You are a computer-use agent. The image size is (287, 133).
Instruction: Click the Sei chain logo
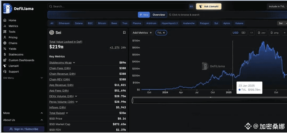52,33
